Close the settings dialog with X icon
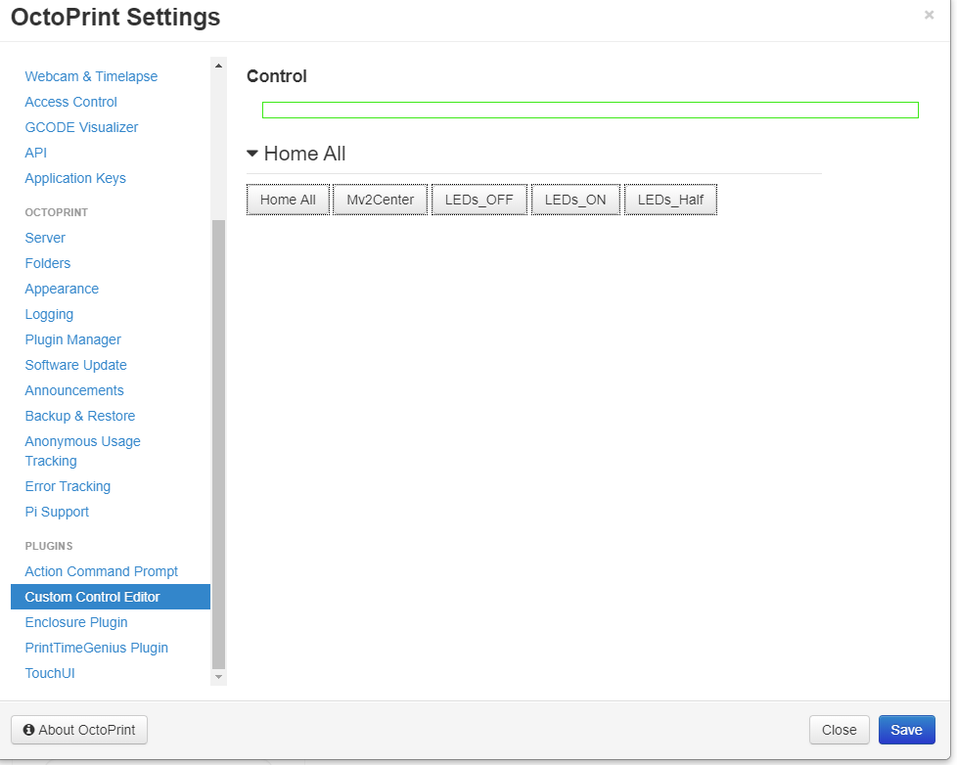 (x=929, y=15)
